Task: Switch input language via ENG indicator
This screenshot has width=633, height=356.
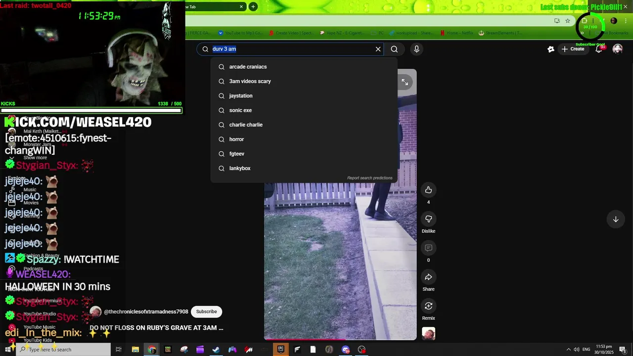Action: (x=587, y=350)
